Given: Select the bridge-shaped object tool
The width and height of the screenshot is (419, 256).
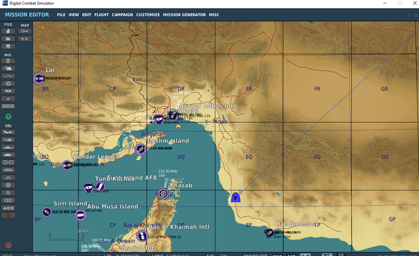Looking at the screenshot, I should 8,170.
